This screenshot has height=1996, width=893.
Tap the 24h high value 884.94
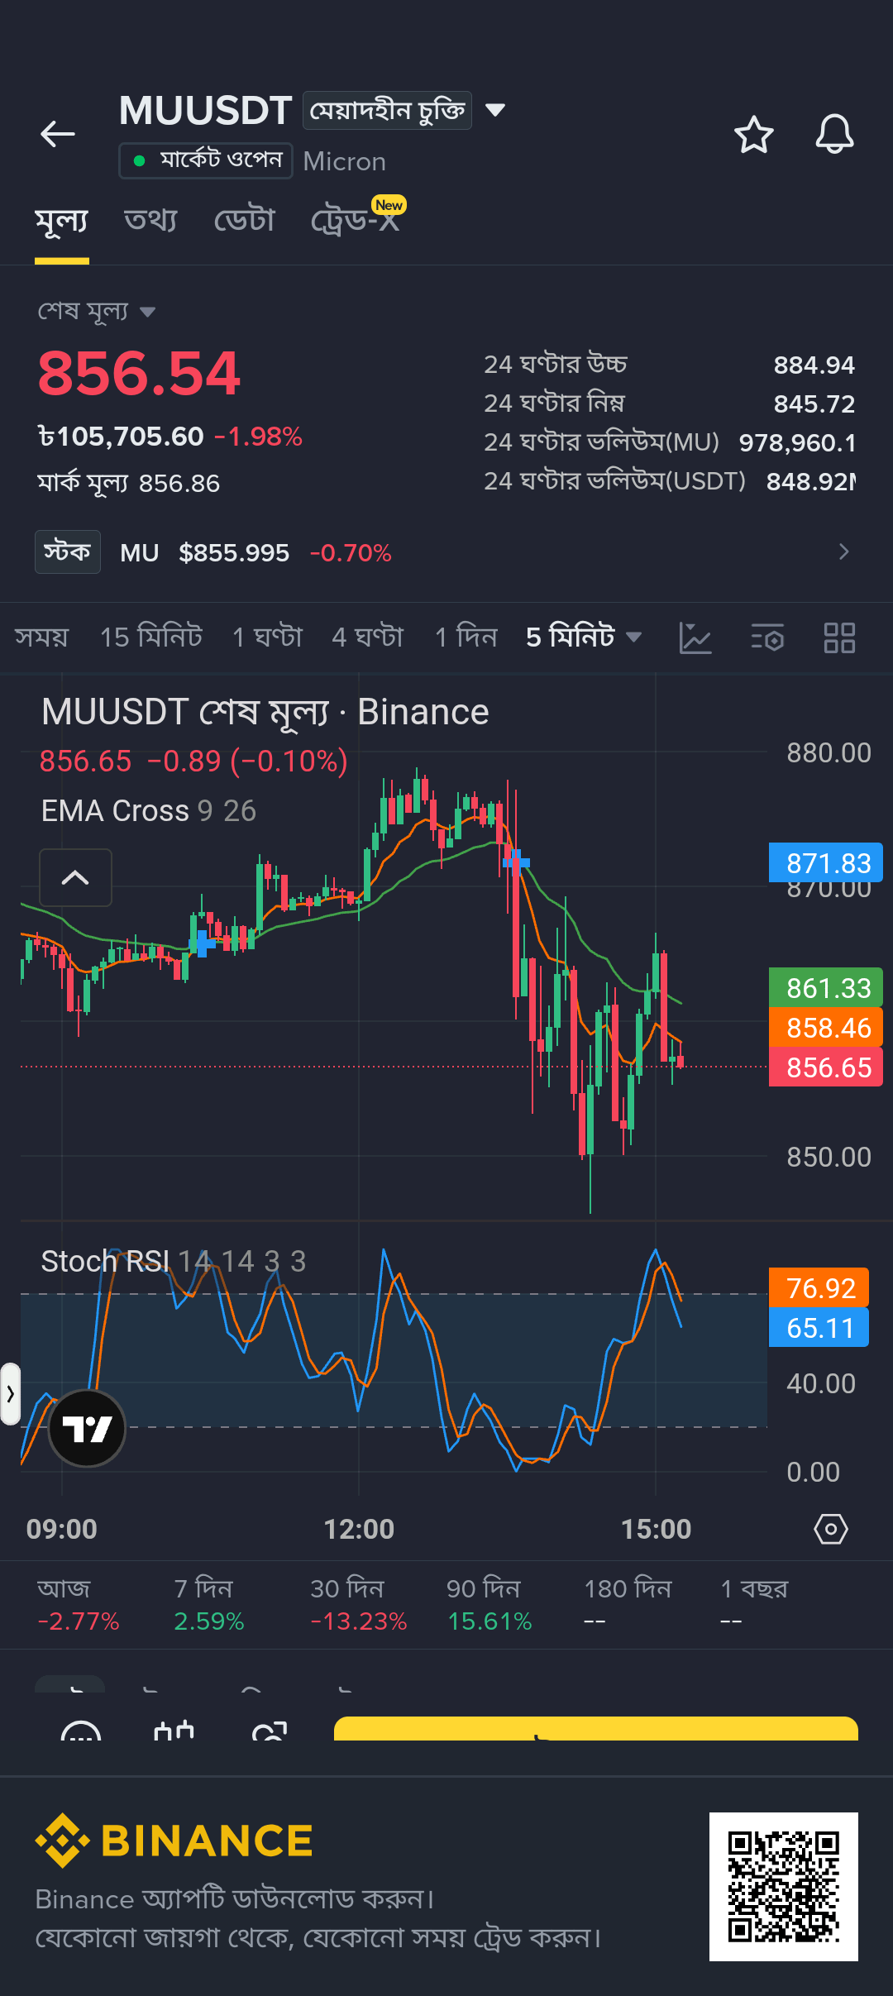pos(814,365)
